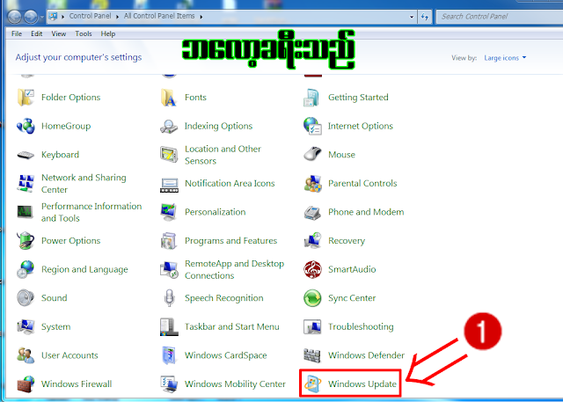Open Taskbar and Start Menu icon
Viewport: 563px width, 402px height.
point(169,326)
